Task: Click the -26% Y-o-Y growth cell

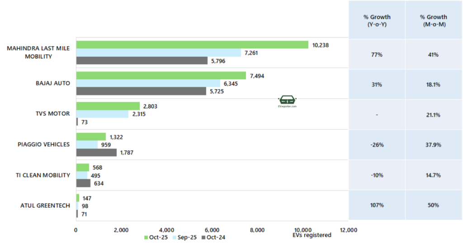Action: pos(377,144)
